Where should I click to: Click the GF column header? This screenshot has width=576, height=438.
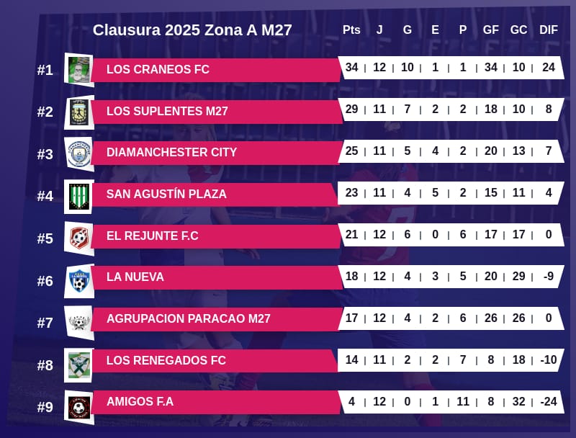491,30
